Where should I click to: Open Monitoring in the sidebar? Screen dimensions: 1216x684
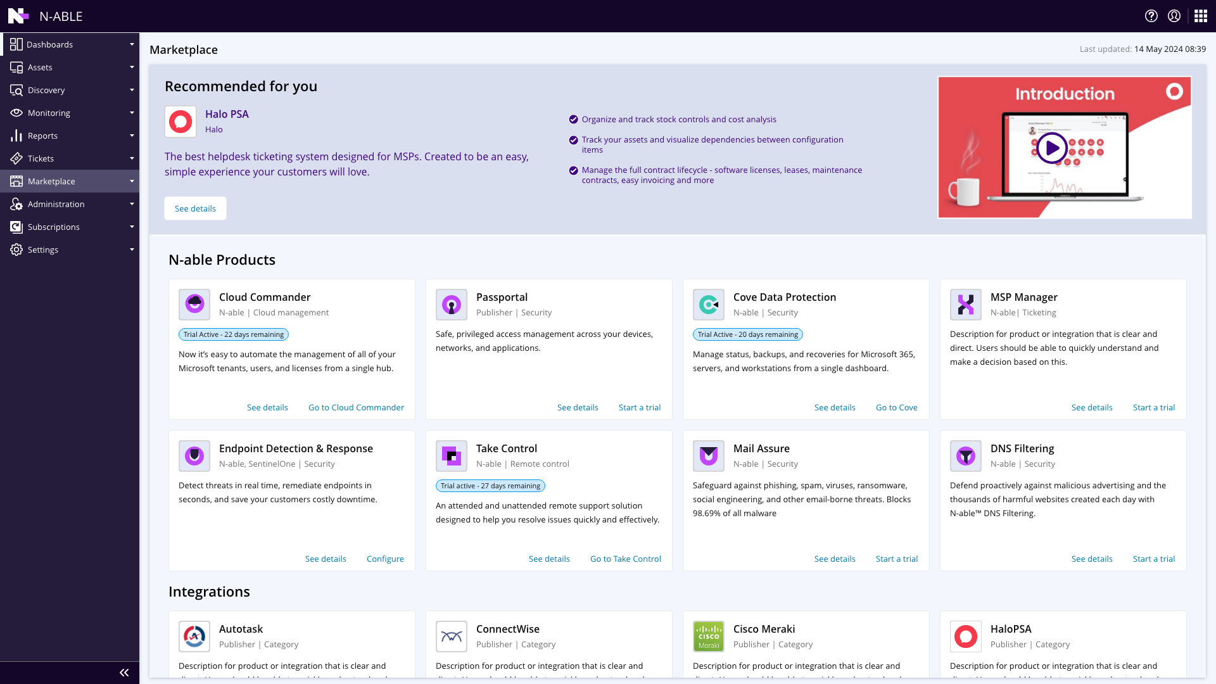pyautogui.click(x=70, y=113)
